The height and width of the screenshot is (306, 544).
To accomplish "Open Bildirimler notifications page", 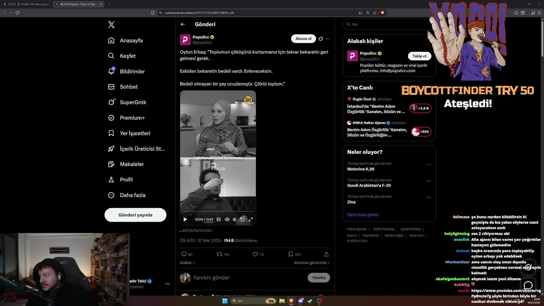I will click(x=126, y=71).
